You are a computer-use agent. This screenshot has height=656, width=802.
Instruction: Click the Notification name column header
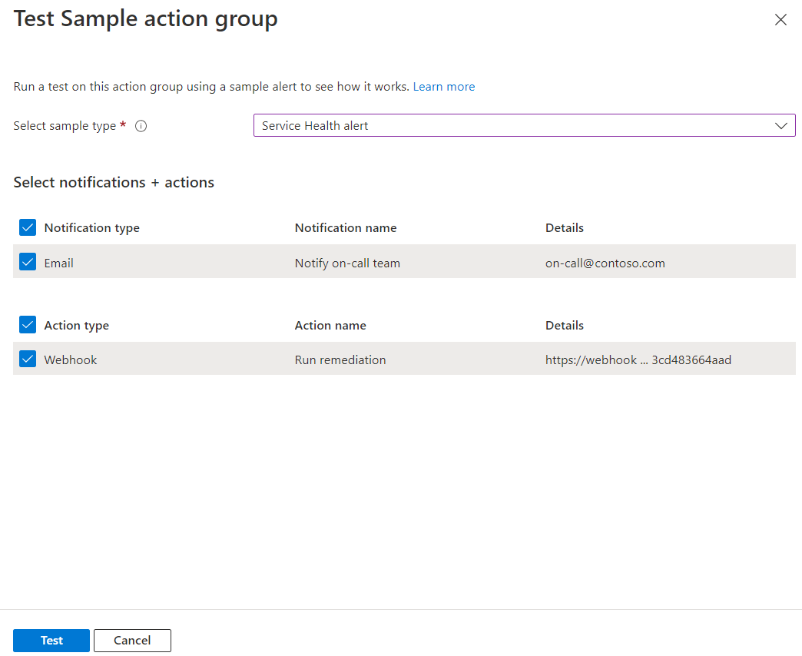[x=346, y=228]
